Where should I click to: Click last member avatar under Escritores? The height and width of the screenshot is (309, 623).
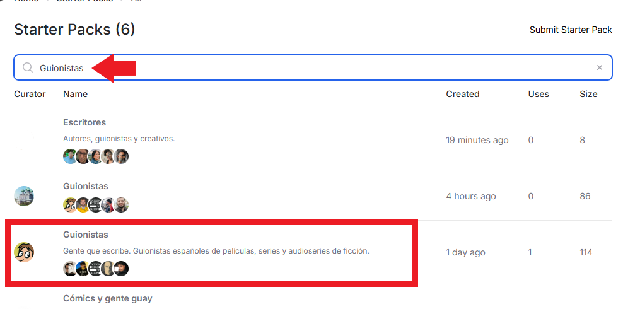click(x=121, y=156)
